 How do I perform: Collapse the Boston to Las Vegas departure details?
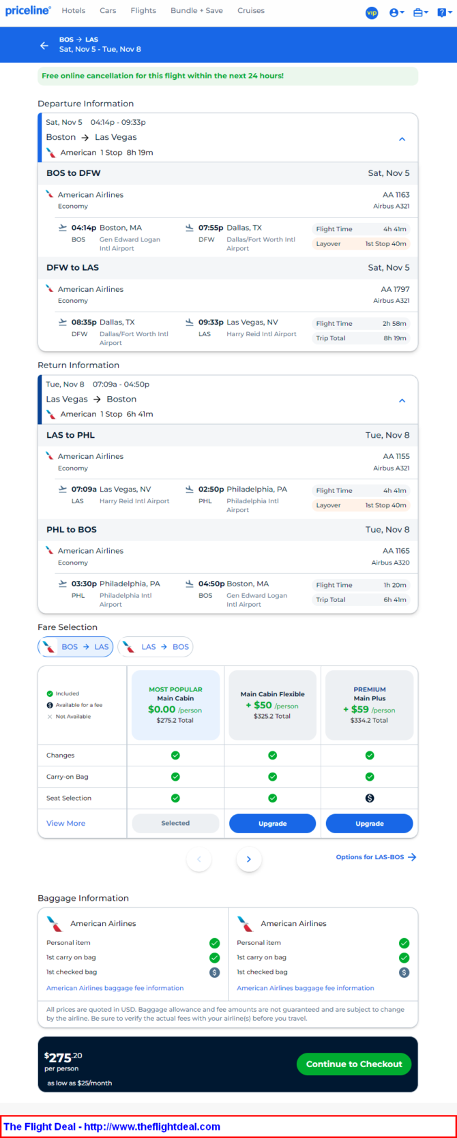point(402,139)
